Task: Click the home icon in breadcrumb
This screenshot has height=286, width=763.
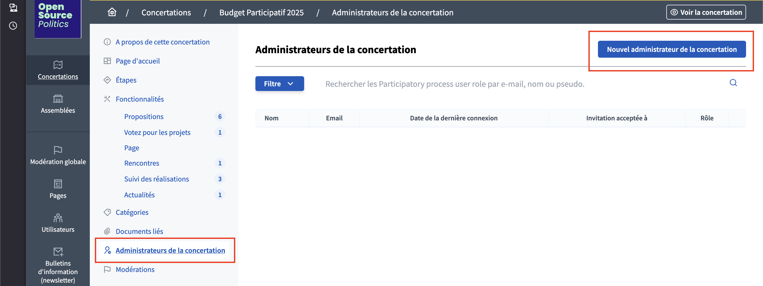Action: point(112,12)
